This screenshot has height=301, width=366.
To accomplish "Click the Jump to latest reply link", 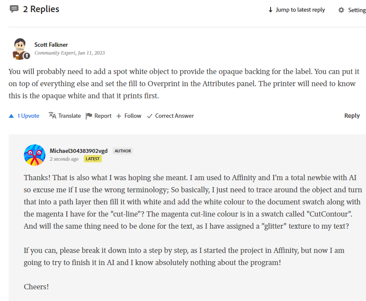I will 300,10.
